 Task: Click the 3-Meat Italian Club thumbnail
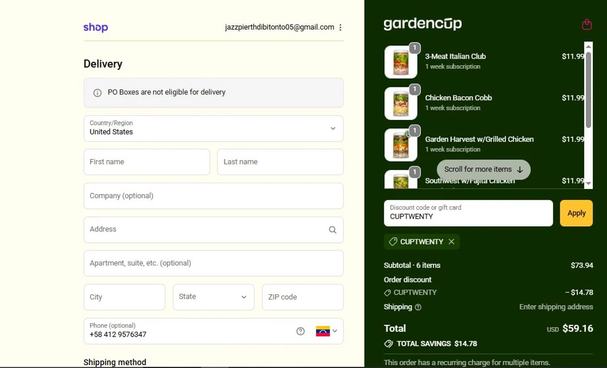(x=401, y=62)
